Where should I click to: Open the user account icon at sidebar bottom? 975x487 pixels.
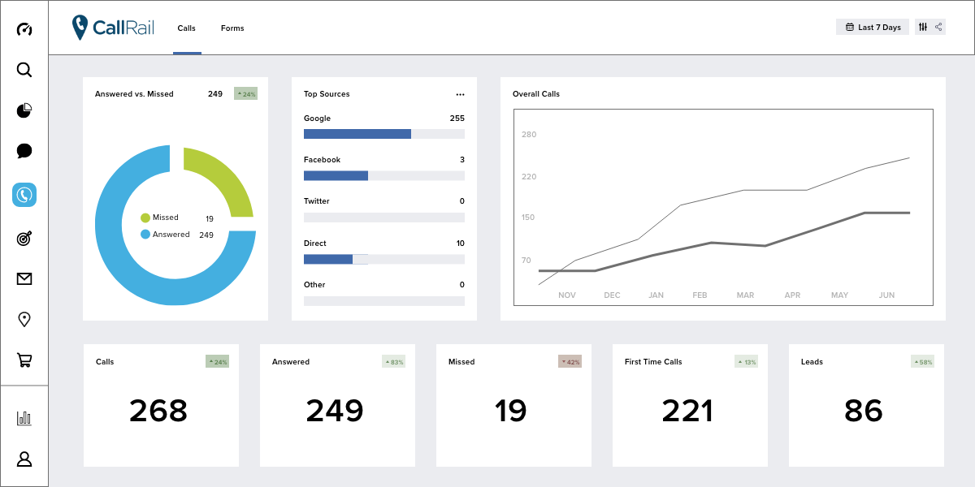pyautogui.click(x=24, y=459)
